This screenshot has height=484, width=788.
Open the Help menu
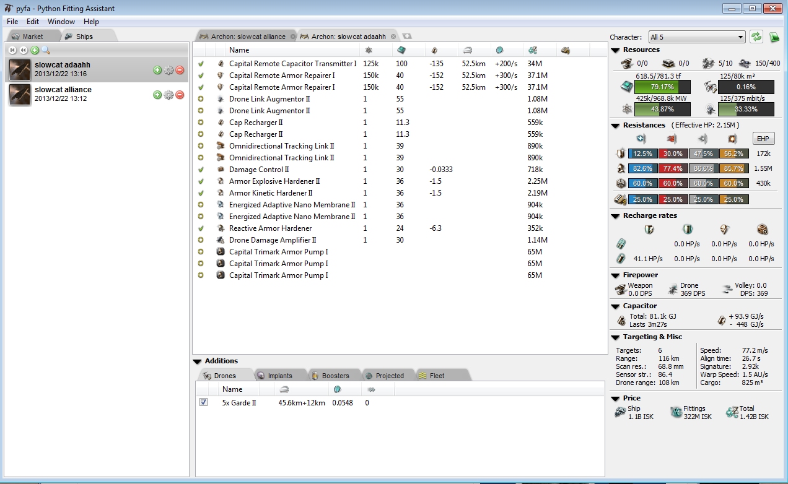[x=91, y=22]
